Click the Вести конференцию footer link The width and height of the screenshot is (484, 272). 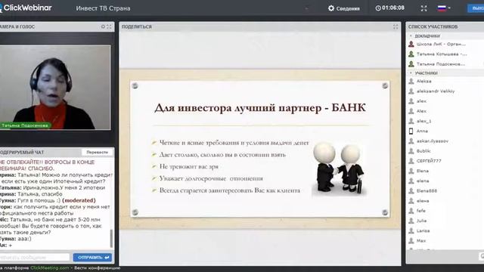point(98,268)
